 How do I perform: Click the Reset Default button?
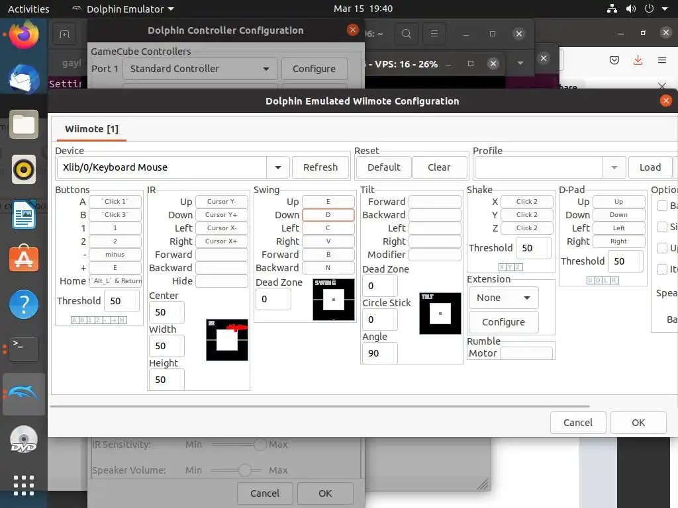click(x=383, y=167)
